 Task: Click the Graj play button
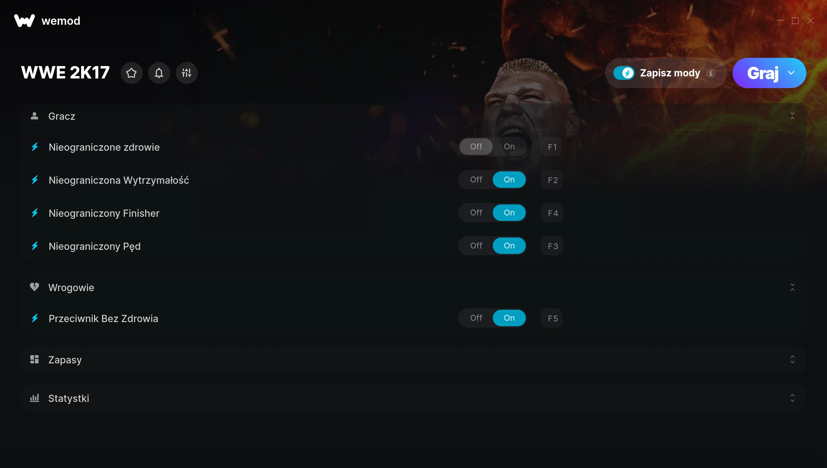pos(763,73)
